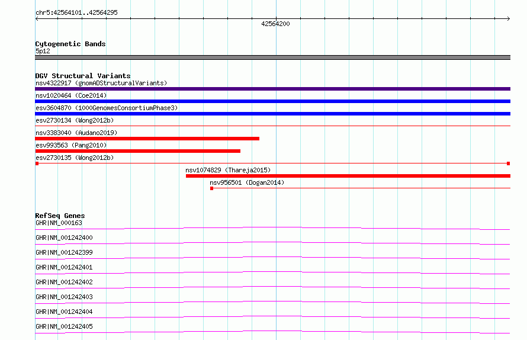This screenshot has height=340, width=527.
Task: Click red start square of nsv956501
Action: (212, 188)
